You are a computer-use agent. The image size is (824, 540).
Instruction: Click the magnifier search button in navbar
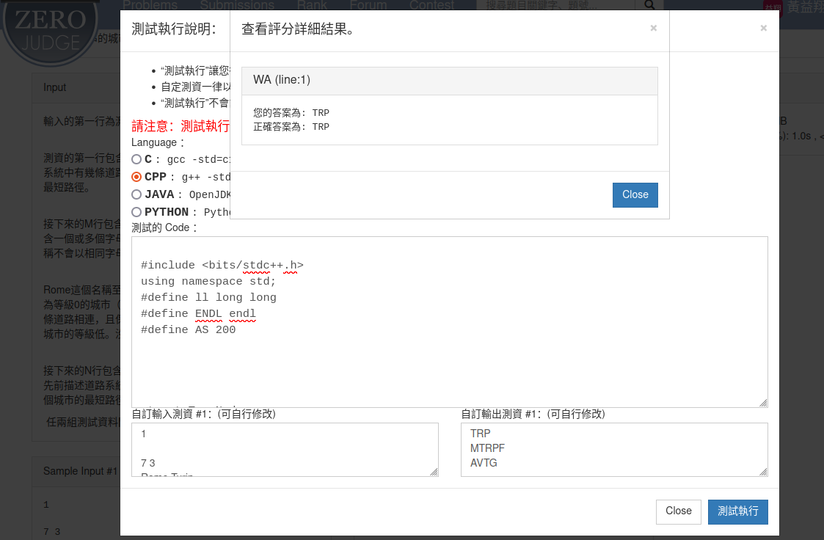pyautogui.click(x=649, y=6)
